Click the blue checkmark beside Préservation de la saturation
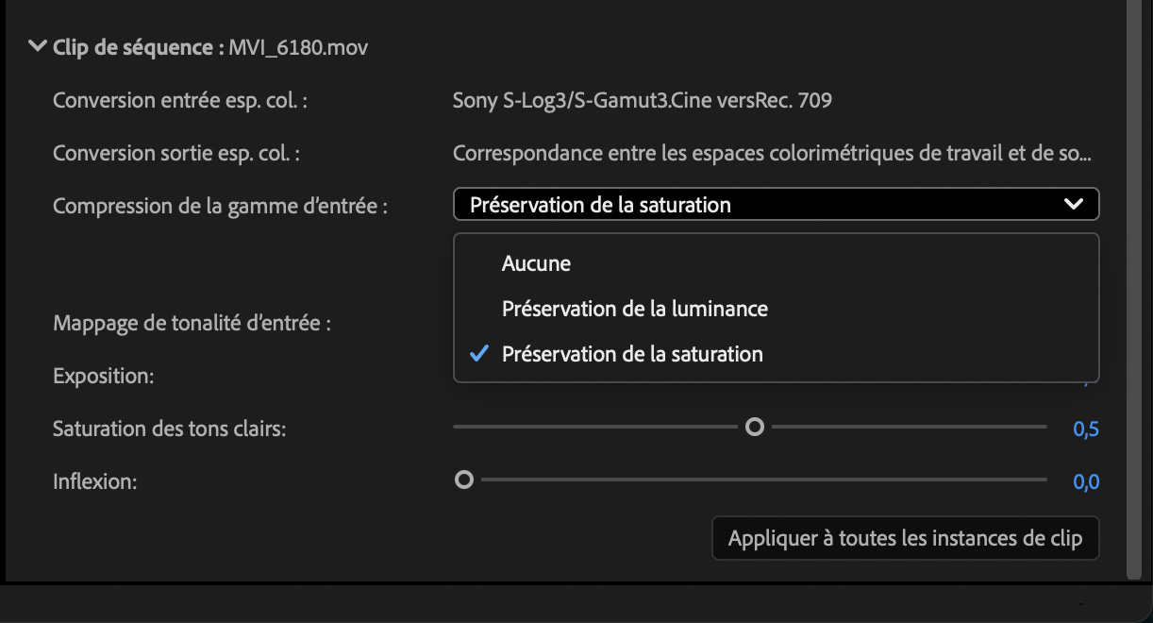 tap(479, 354)
